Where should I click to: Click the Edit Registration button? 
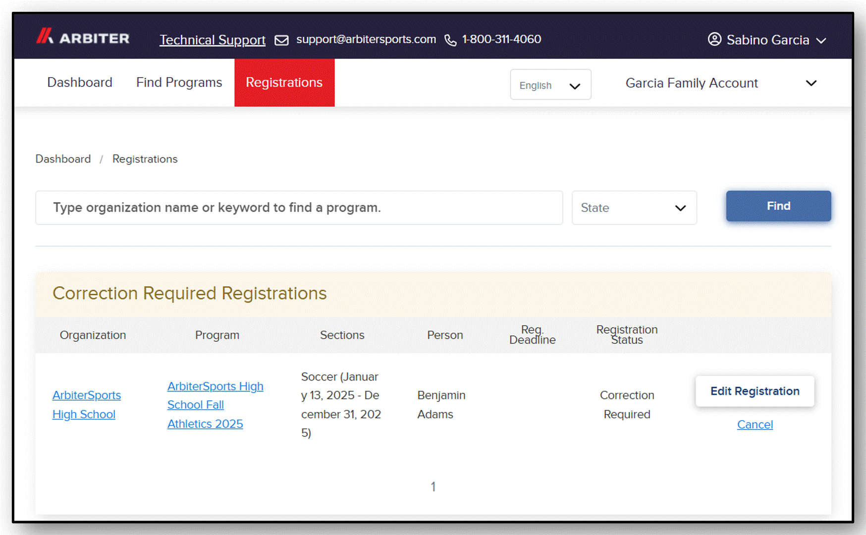click(x=755, y=391)
